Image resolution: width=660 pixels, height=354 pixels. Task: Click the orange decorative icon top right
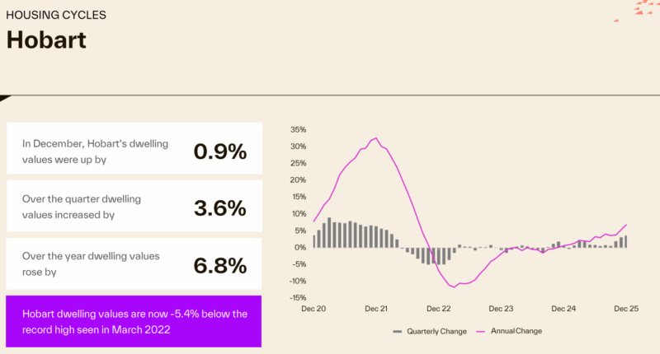click(x=643, y=8)
